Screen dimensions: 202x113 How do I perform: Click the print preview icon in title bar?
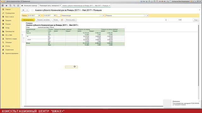tap(146, 1)
